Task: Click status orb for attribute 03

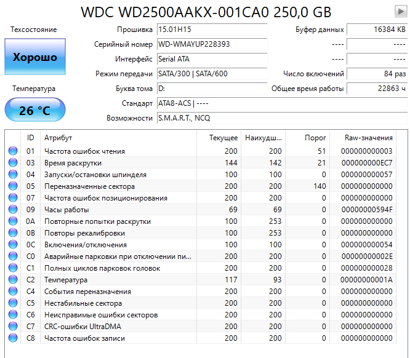Action: tap(13, 162)
